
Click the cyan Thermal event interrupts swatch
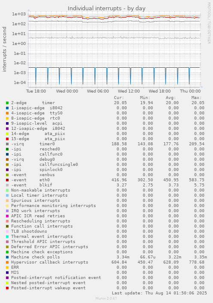pos(7,237)
